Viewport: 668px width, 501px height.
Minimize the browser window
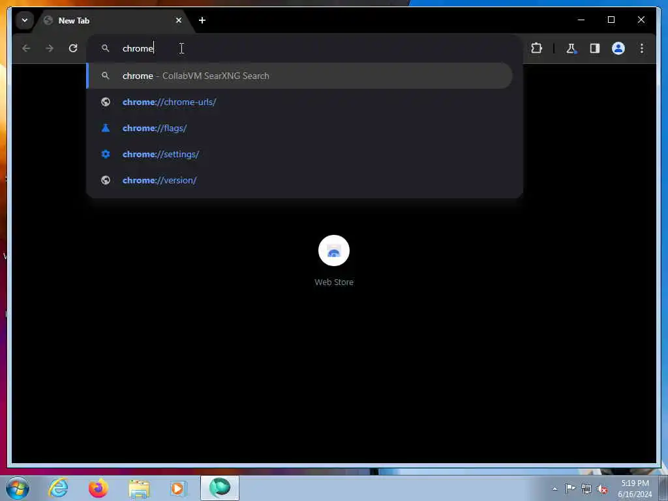[581, 20]
